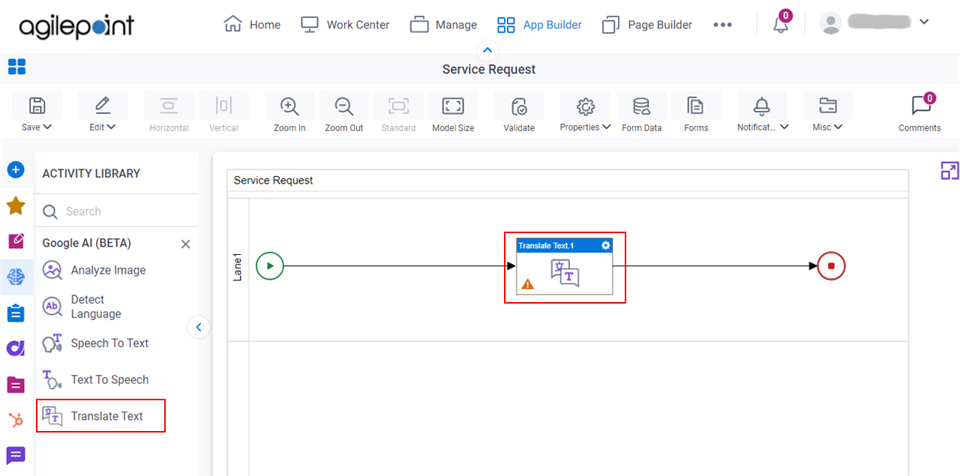The height and width of the screenshot is (476, 960).
Task: Click the Service Request pool title
Action: coord(273,180)
